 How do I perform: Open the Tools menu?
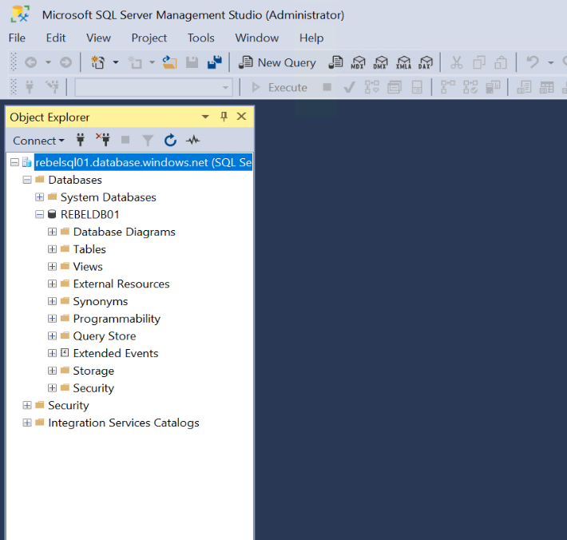click(x=200, y=38)
